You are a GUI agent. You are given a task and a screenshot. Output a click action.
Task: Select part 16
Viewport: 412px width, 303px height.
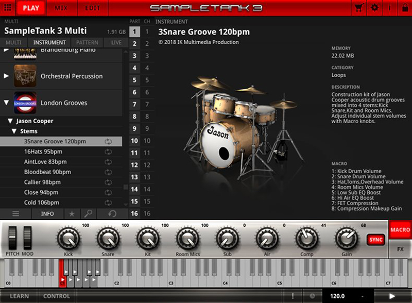134,213
